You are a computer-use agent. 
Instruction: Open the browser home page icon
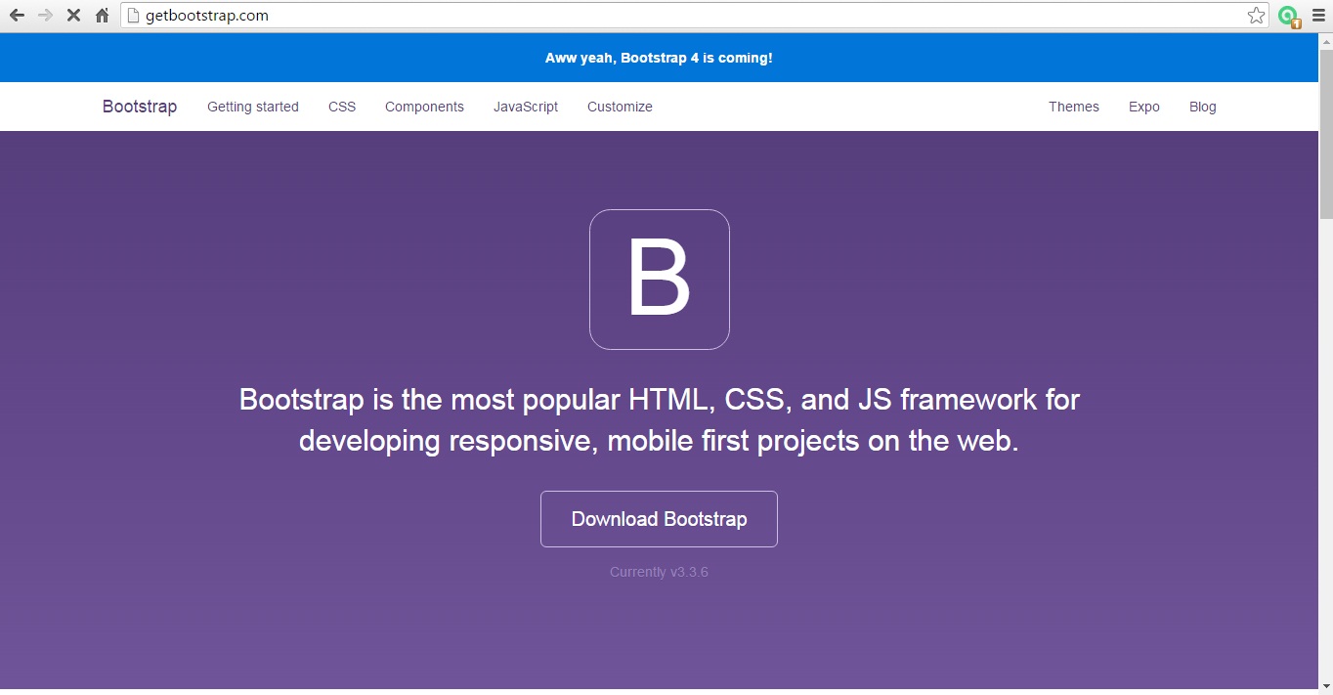[101, 15]
